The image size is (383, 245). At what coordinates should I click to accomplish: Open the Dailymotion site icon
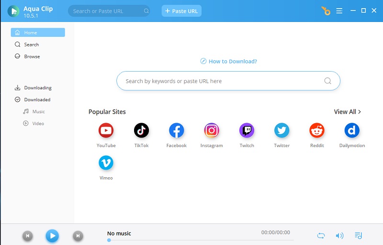coord(352,130)
